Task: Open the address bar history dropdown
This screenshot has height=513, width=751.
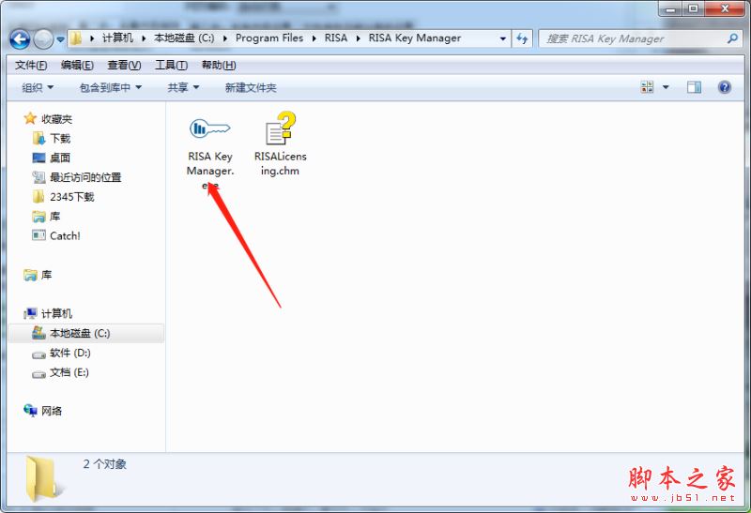Action: click(502, 38)
